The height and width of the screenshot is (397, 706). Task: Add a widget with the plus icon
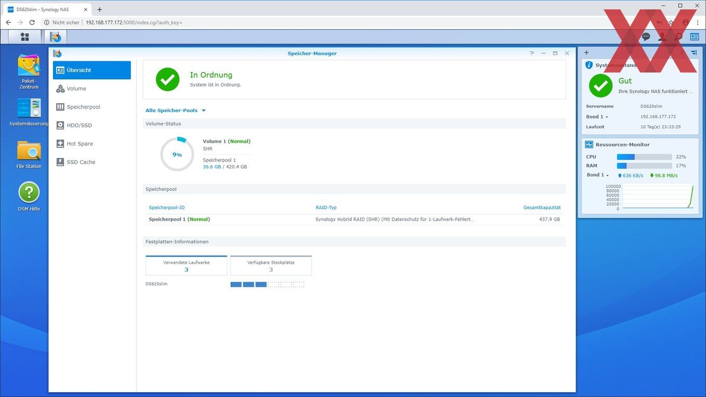point(586,52)
